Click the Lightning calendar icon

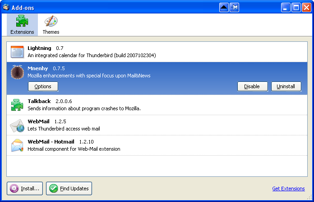click(x=17, y=52)
